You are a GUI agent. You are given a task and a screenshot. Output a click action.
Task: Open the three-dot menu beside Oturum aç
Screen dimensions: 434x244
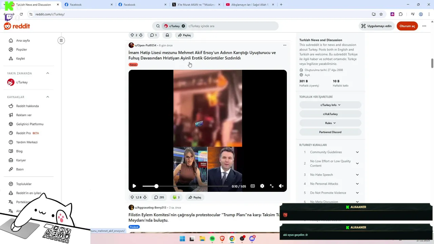click(424, 26)
